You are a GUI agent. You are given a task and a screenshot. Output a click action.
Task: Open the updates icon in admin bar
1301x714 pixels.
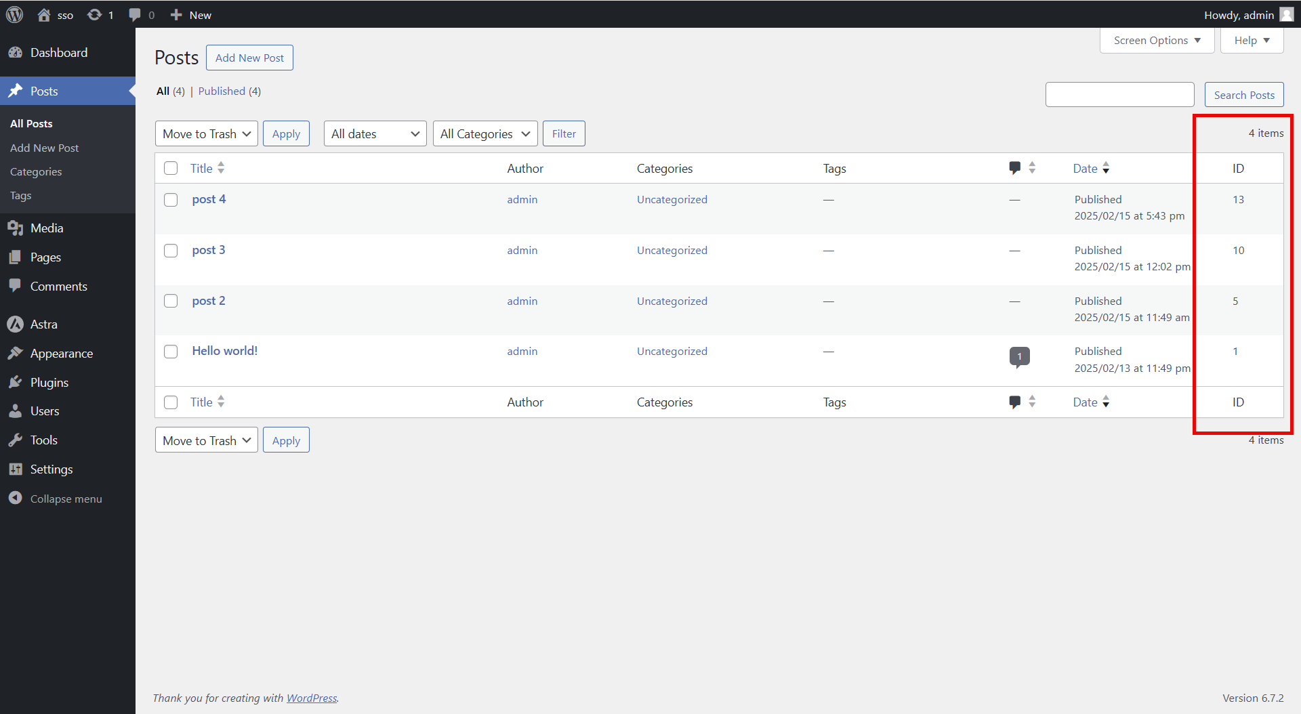pyautogui.click(x=95, y=15)
